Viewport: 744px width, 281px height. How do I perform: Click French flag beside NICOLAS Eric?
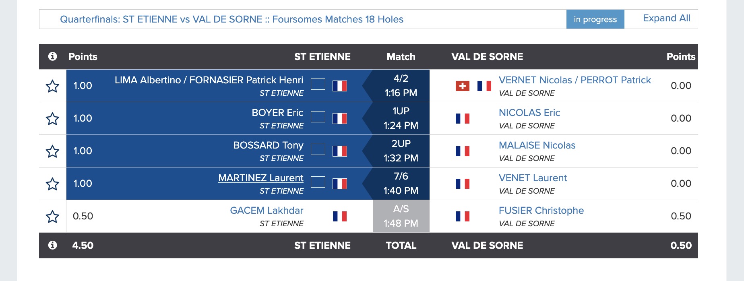click(x=462, y=118)
